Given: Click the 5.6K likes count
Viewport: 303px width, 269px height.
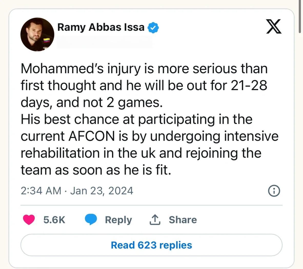Looking at the screenshot, I should tap(54, 220).
